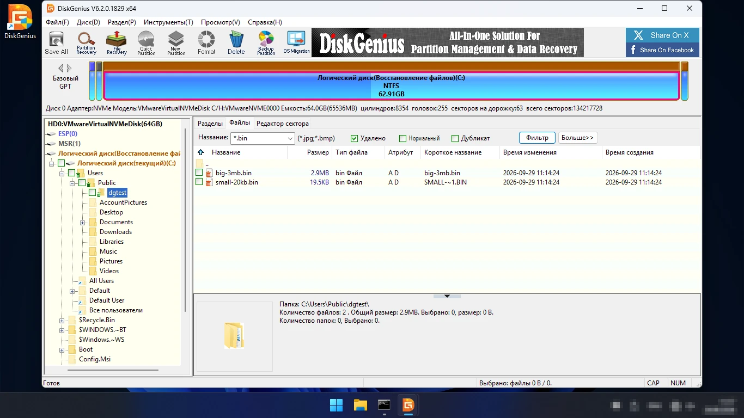Open the Файл(F) menu

pyautogui.click(x=57, y=22)
